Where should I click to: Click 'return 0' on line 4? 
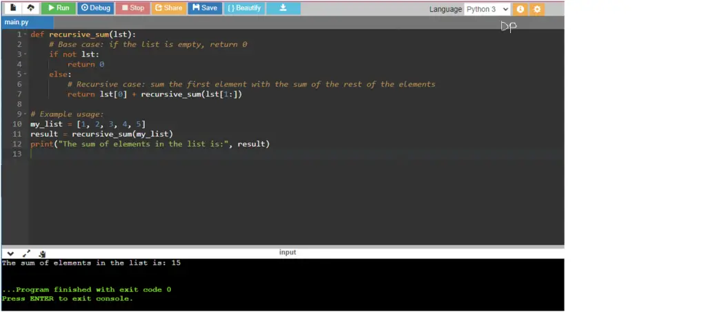85,64
